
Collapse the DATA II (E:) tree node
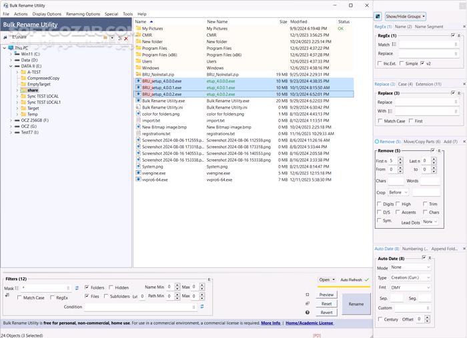11,67
